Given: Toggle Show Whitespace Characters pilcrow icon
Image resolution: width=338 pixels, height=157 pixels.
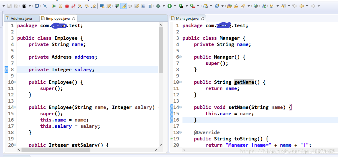Looking at the screenshot, I should click(150, 6).
